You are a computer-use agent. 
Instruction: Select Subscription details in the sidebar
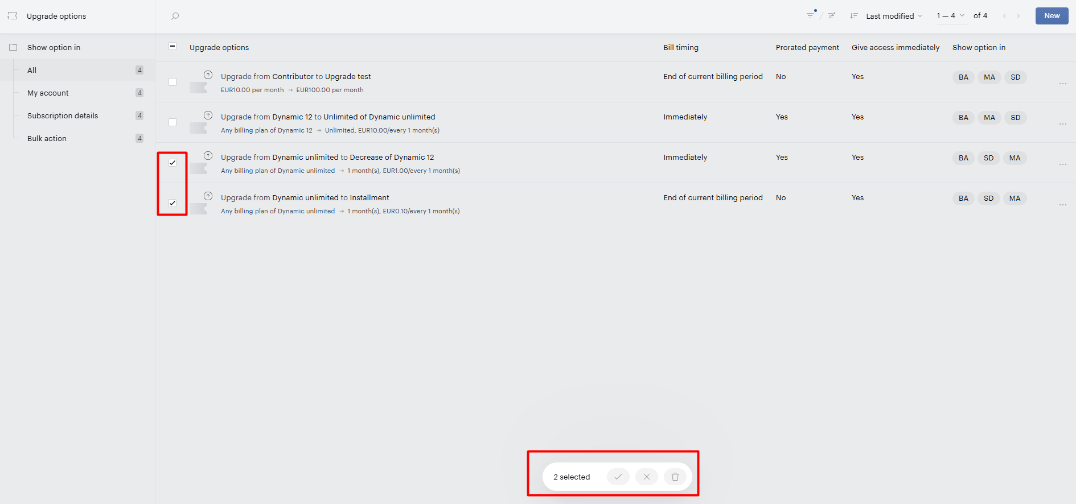(x=77, y=115)
